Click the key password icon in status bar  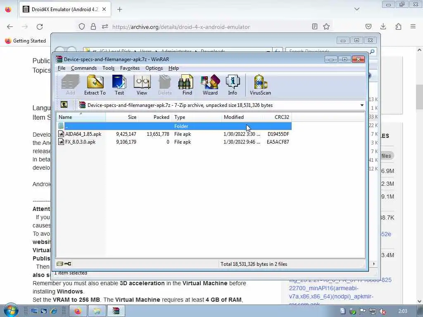pyautogui.click(x=68, y=264)
